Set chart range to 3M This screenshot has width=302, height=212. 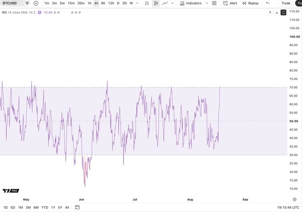coord(28,208)
